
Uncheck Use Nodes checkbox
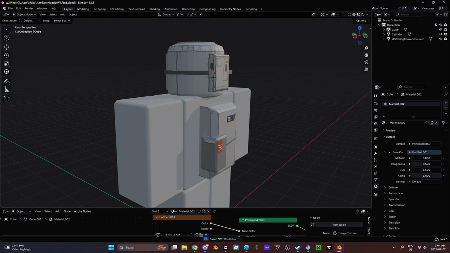click(x=75, y=211)
